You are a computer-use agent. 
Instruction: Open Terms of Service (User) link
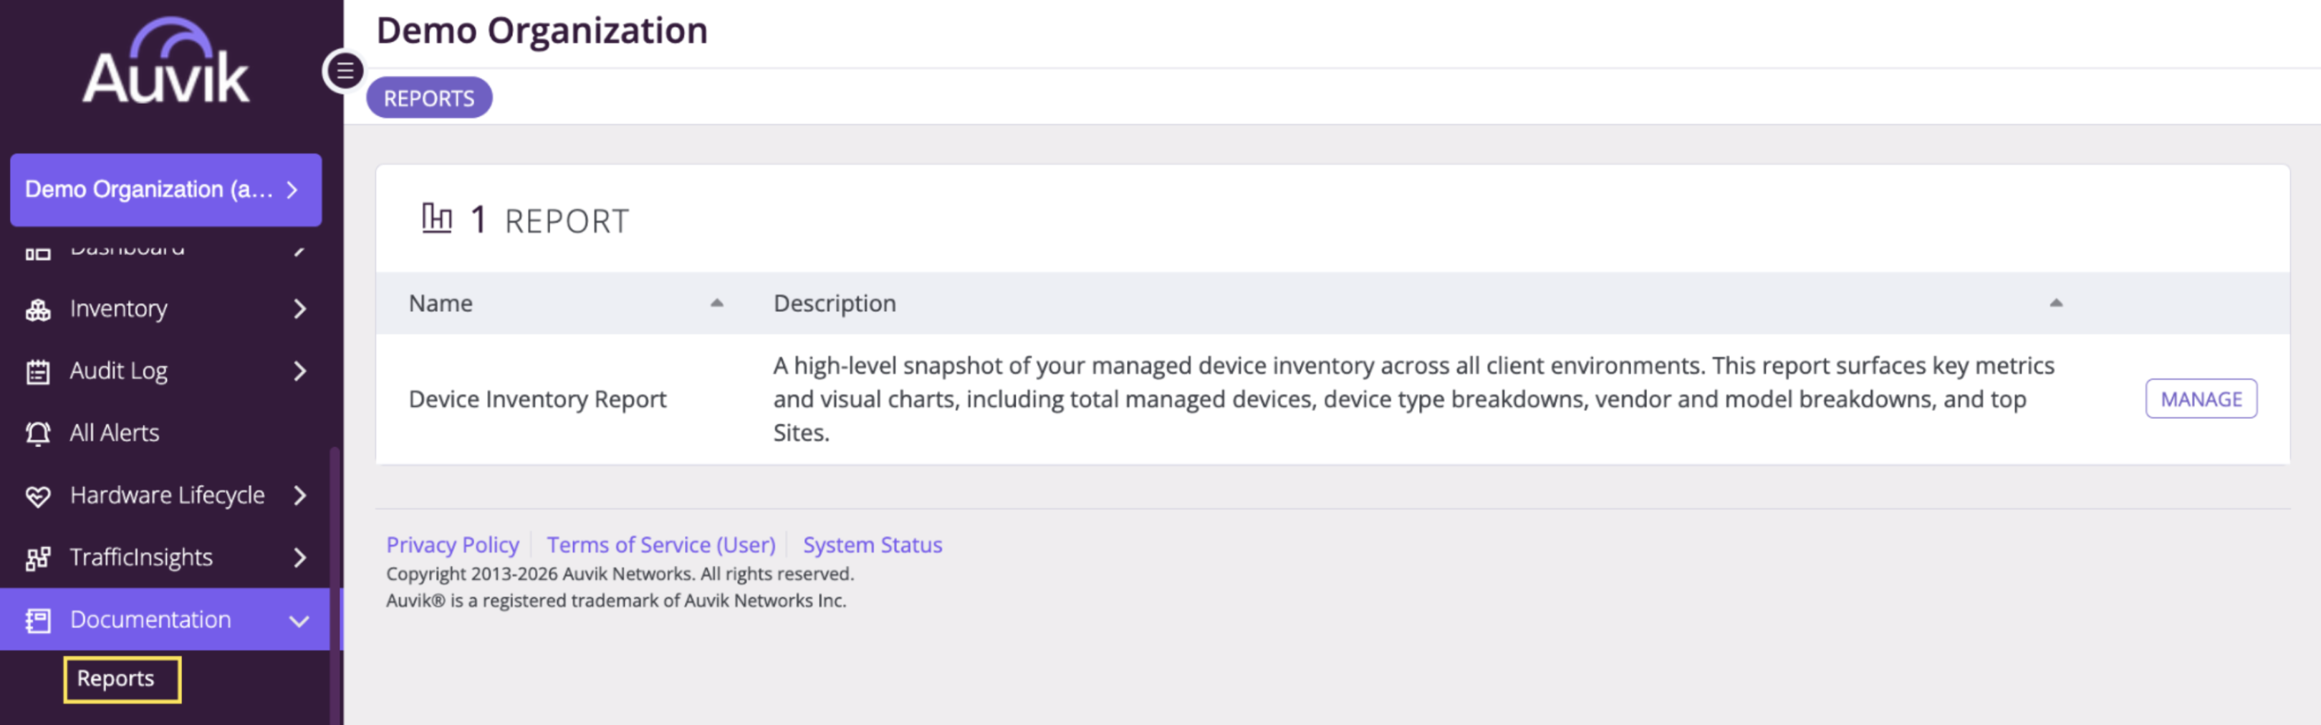coord(660,545)
